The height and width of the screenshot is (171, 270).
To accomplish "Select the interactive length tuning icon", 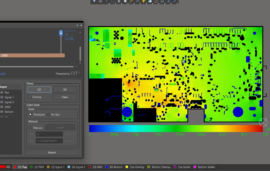I will coord(138,1).
